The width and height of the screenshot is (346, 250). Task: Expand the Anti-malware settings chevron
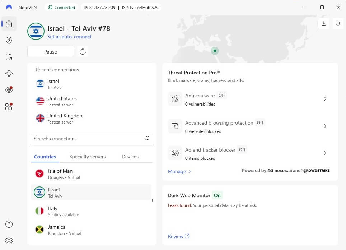point(325,99)
